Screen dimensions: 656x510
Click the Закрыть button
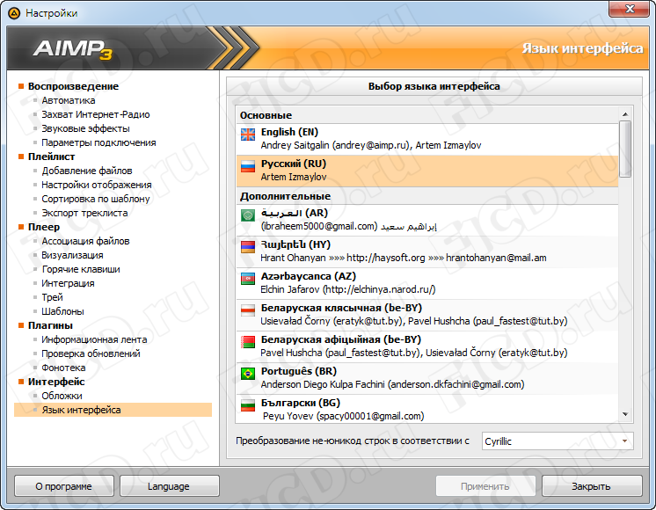point(592,486)
